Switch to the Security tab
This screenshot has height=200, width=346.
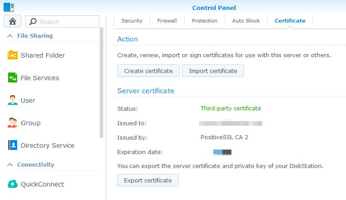pyautogui.click(x=132, y=21)
